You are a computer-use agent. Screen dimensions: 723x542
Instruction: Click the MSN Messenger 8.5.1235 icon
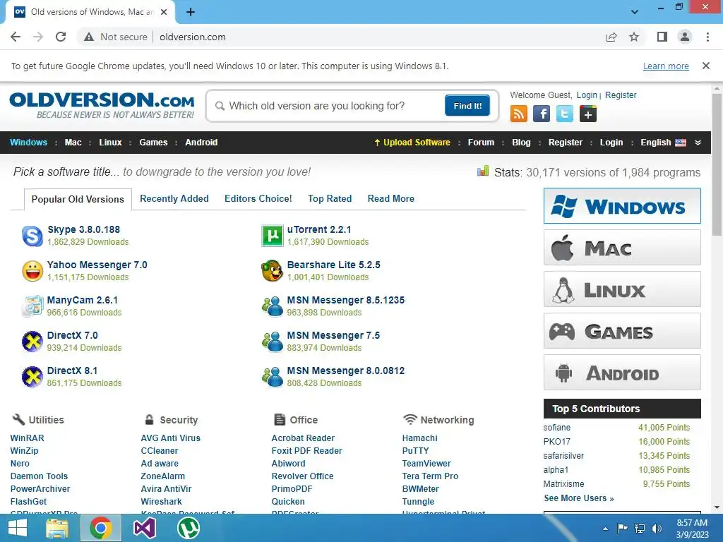272,306
